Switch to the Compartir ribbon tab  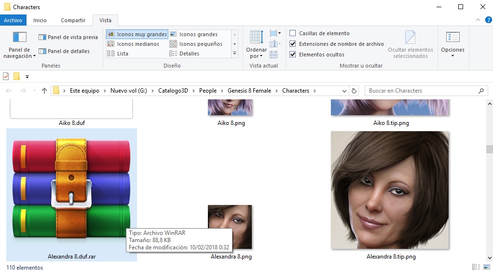tap(73, 20)
